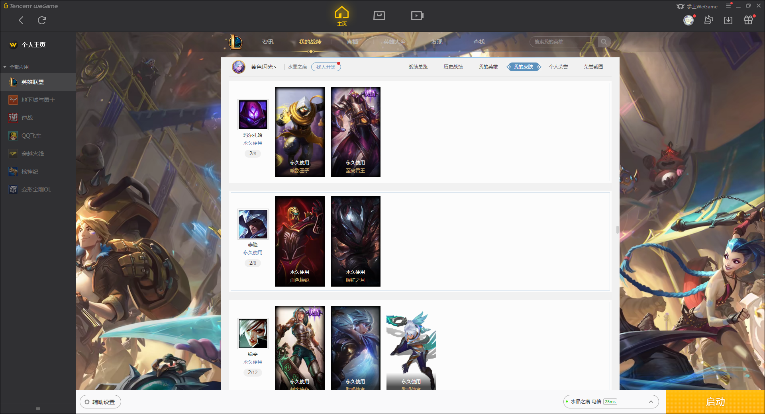Open the game store bag icon

coord(379,16)
